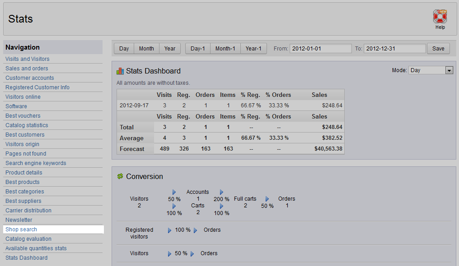View Best customers

pos(25,135)
